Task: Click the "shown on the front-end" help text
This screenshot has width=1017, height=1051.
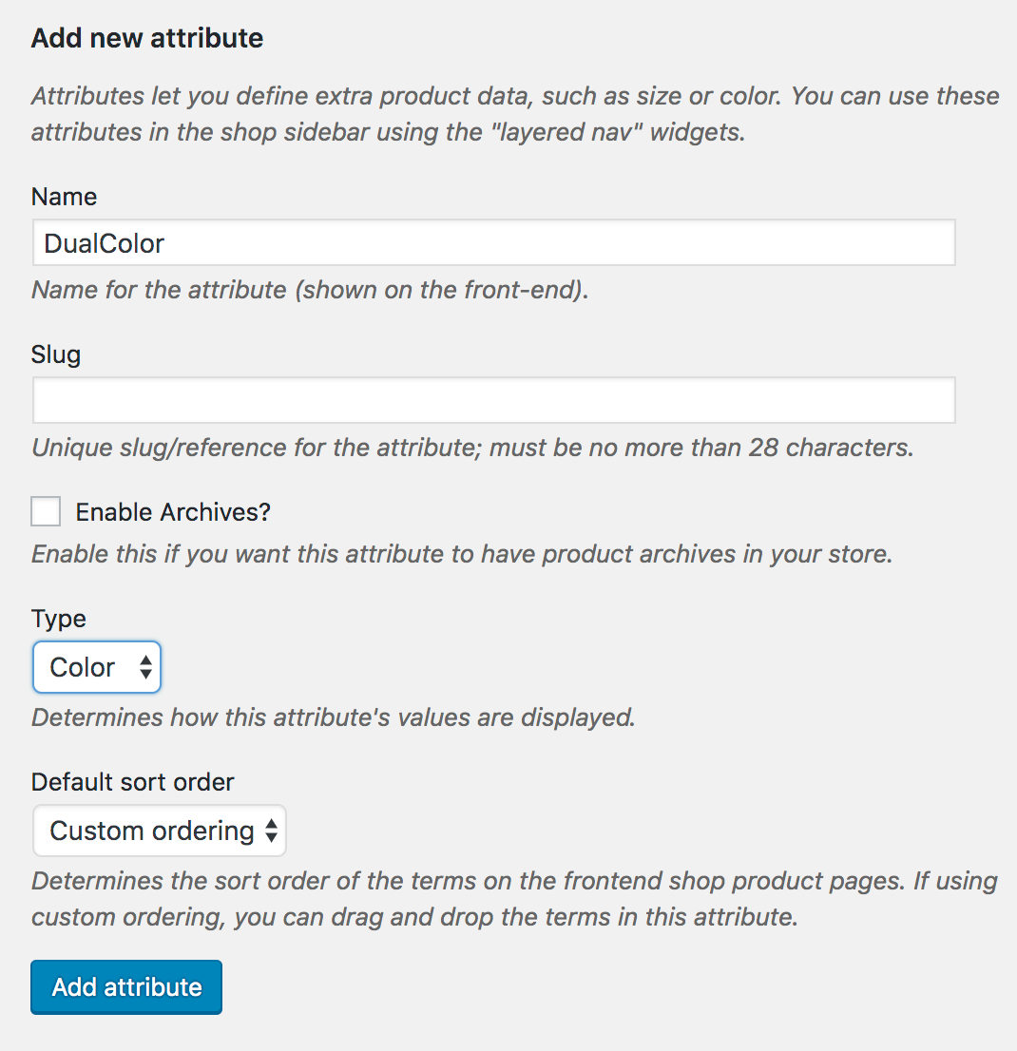Action: 310,290
